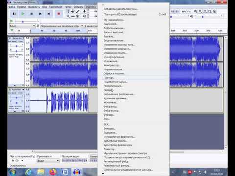This screenshot has width=235, height=176.
Task: Choose Усилитель effect
Action: tap(134, 102)
